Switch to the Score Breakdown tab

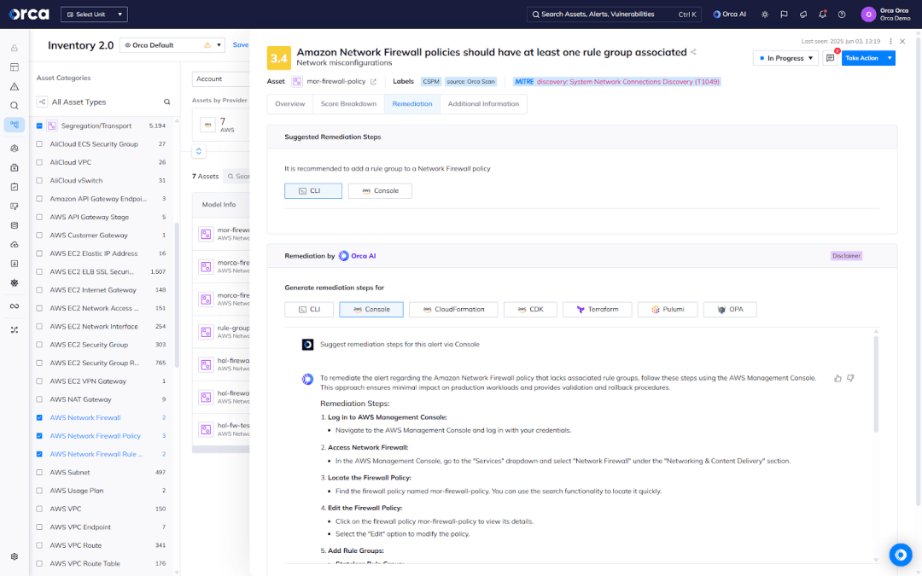pyautogui.click(x=348, y=104)
